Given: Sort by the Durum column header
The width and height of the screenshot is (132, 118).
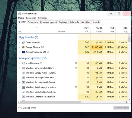Looking at the screenshot, I should coord(67,30).
